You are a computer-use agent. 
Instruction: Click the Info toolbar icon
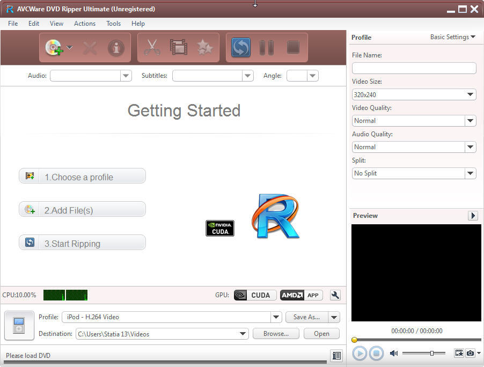pyautogui.click(x=116, y=48)
